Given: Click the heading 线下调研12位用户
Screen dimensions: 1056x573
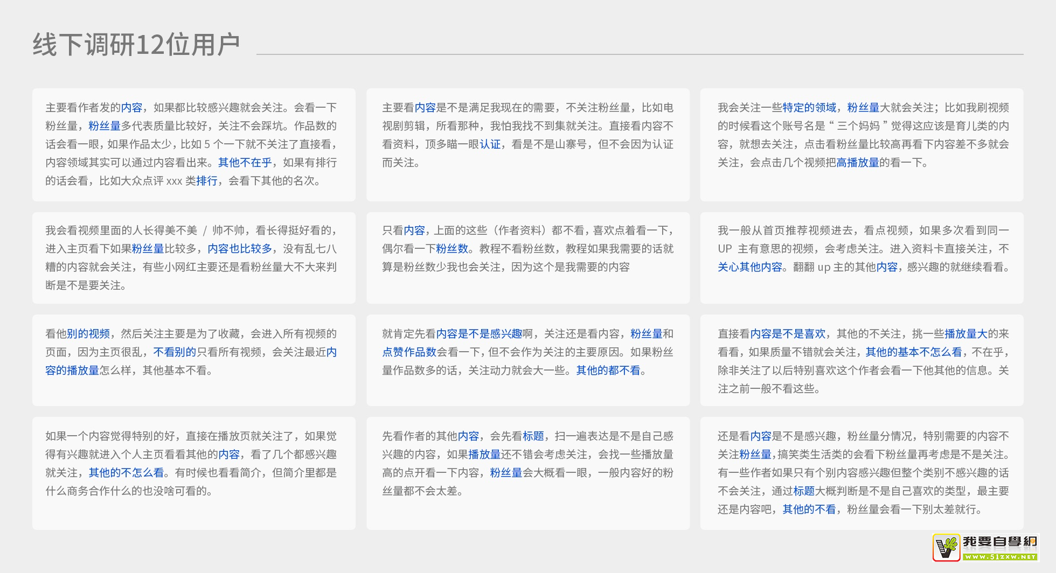Looking at the screenshot, I should click(136, 45).
